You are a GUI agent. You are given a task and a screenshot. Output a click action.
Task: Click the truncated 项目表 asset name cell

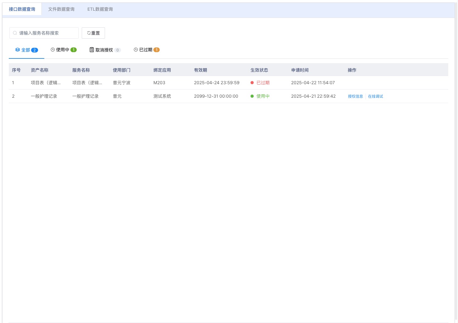[46, 83]
